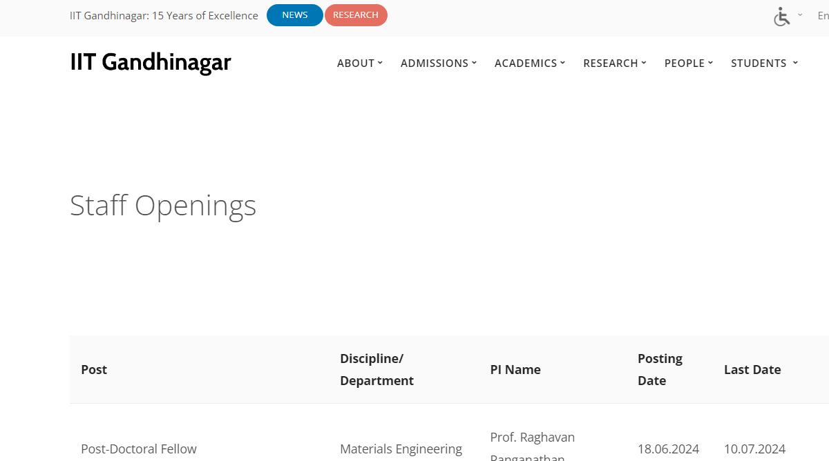The width and height of the screenshot is (829, 461).
Task: Open the accessibility wheelchair icon menu
Action: click(x=781, y=17)
